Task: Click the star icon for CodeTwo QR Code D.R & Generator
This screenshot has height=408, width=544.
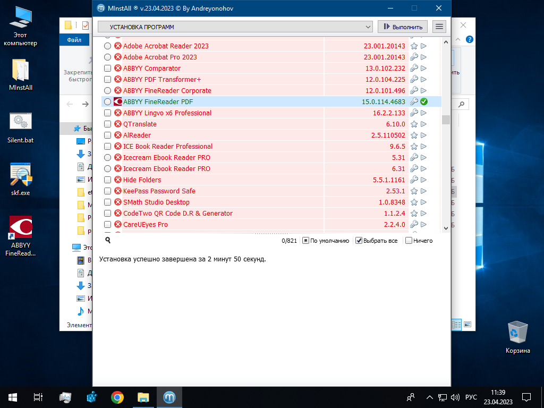Action: (x=414, y=214)
